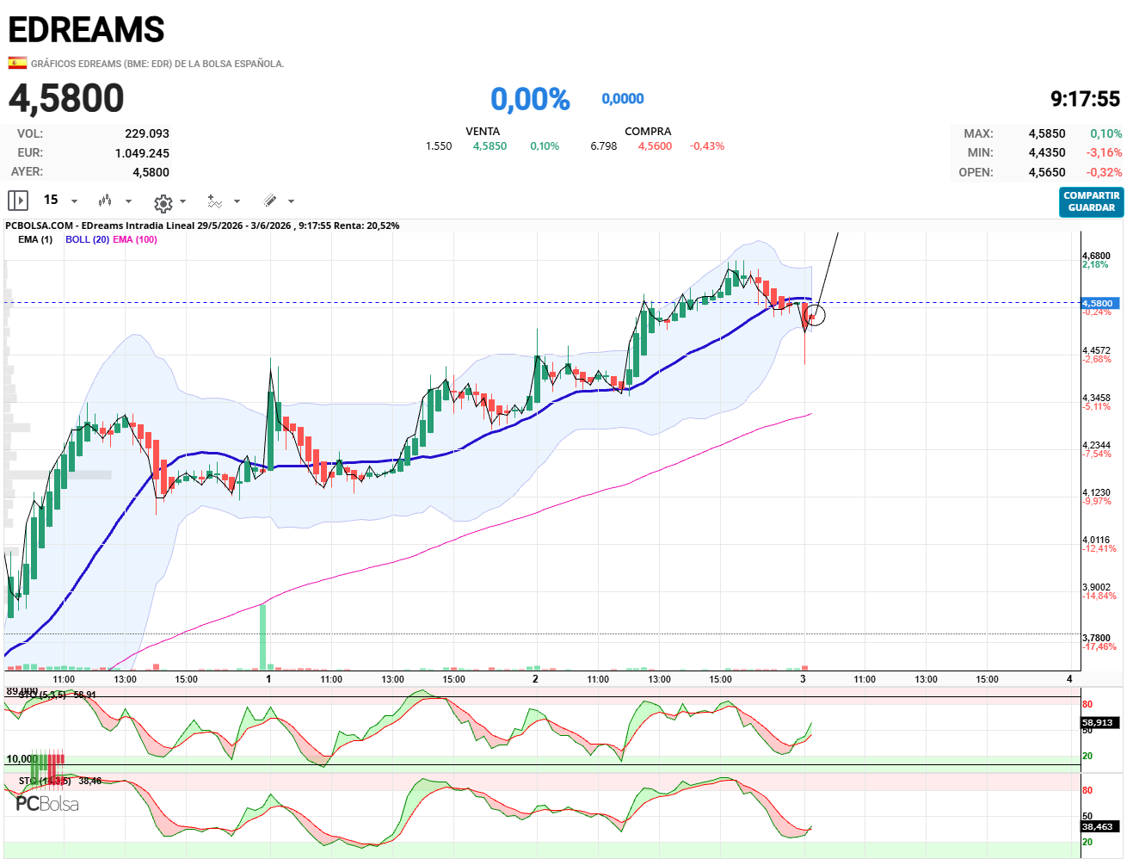
Task: Click the 3,7800 price axis label
Action: 1096,638
